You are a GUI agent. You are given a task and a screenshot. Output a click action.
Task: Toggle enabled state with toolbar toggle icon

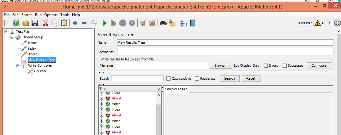[93, 23]
